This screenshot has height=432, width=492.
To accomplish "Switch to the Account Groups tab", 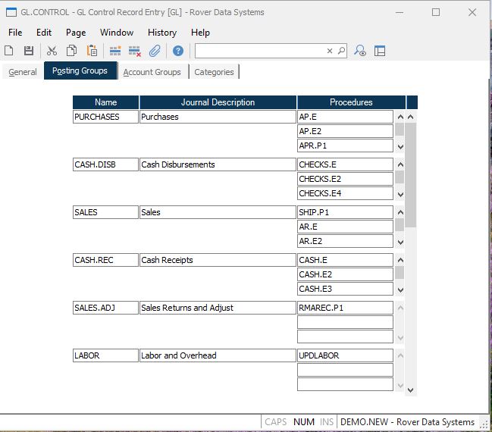I will click(152, 72).
